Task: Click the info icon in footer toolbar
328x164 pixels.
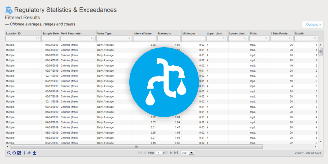Action: pos(24,153)
